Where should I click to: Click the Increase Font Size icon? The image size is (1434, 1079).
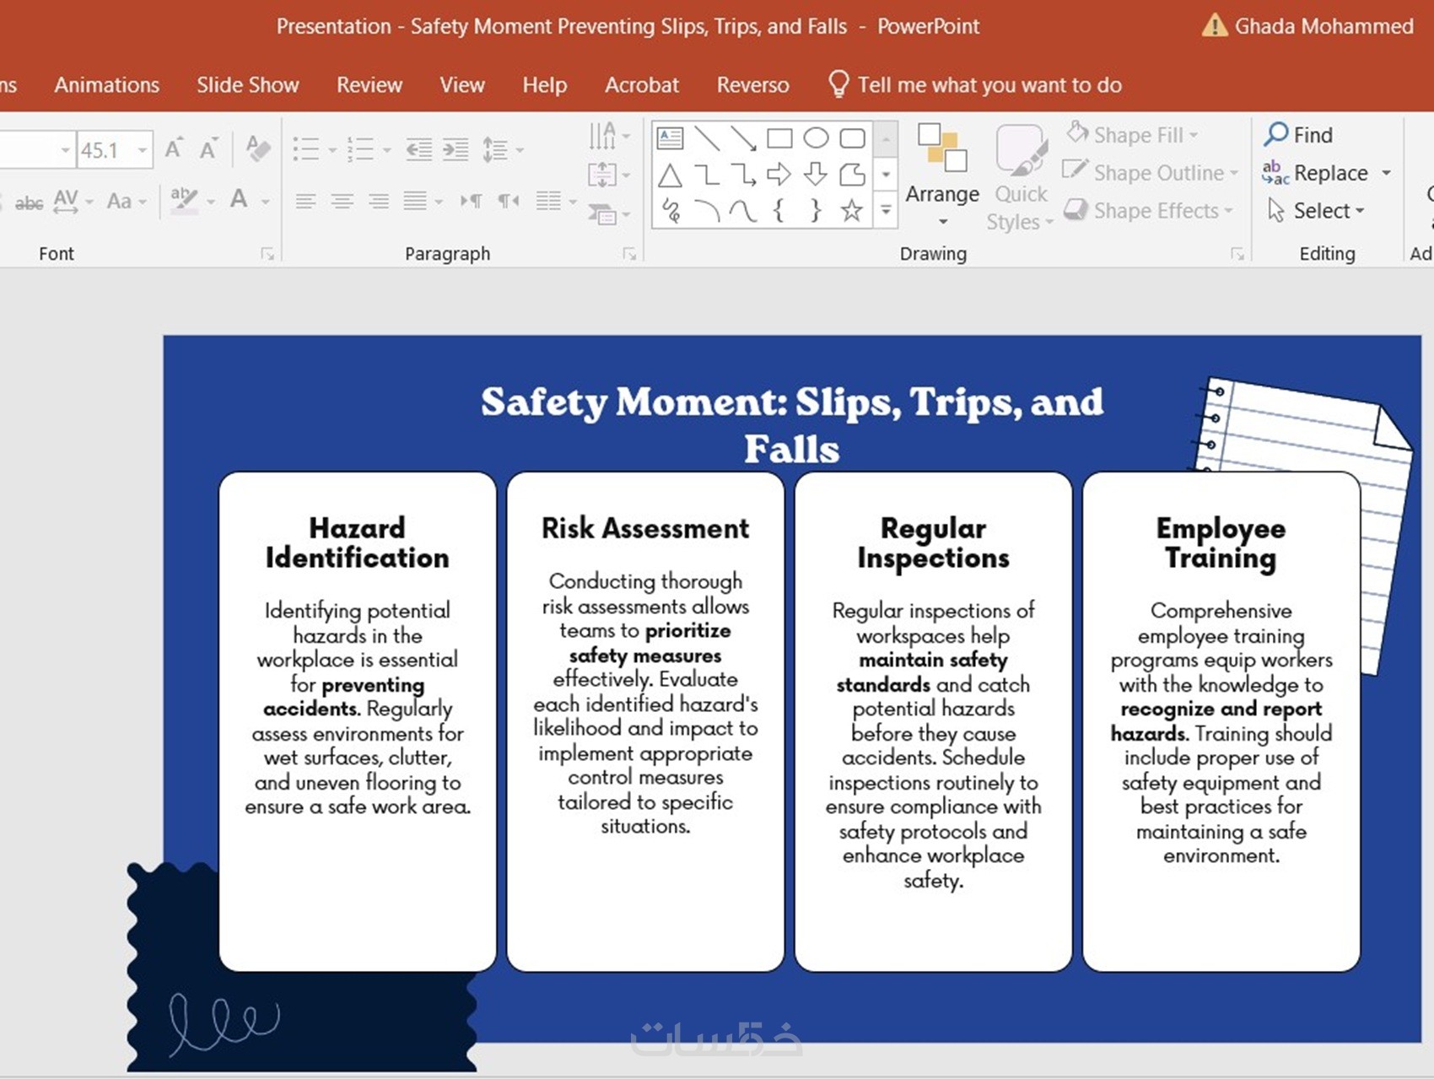[x=175, y=149]
